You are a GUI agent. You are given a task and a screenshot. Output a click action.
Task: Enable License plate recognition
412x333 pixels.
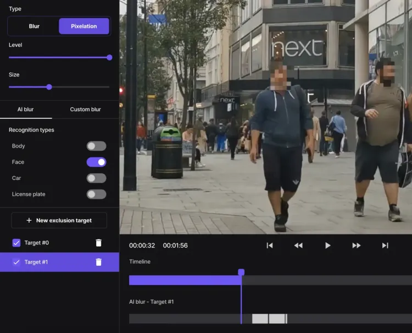(96, 194)
